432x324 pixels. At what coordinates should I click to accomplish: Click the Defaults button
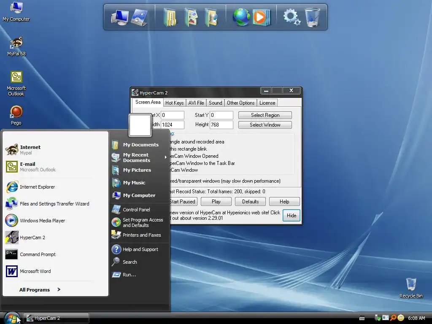coord(250,201)
